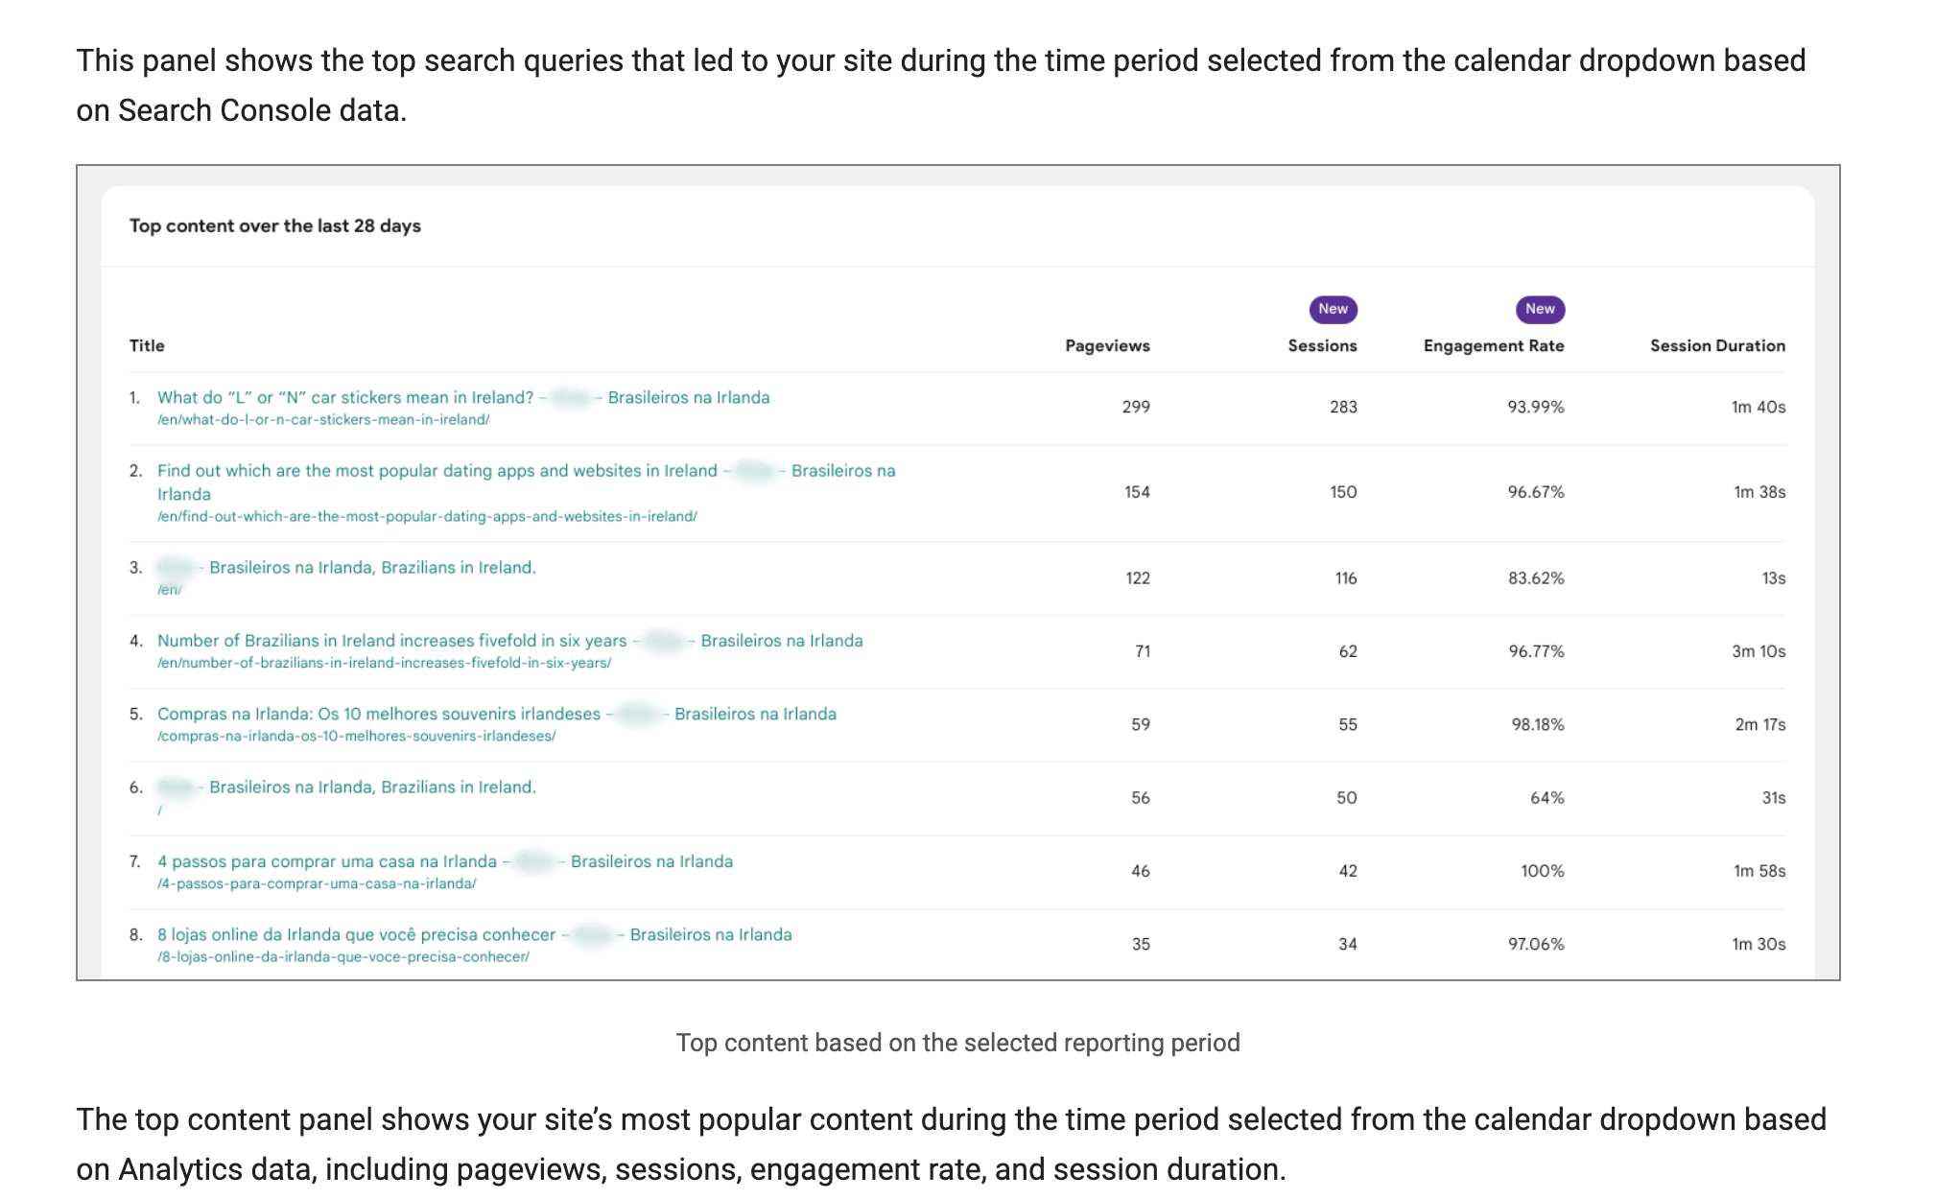Click the engagement rate 98.18%
Image resolution: width=1936 pixels, height=1199 pixels.
[x=1538, y=724]
